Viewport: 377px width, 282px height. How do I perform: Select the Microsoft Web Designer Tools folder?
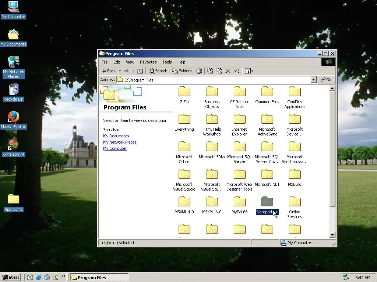tap(239, 180)
